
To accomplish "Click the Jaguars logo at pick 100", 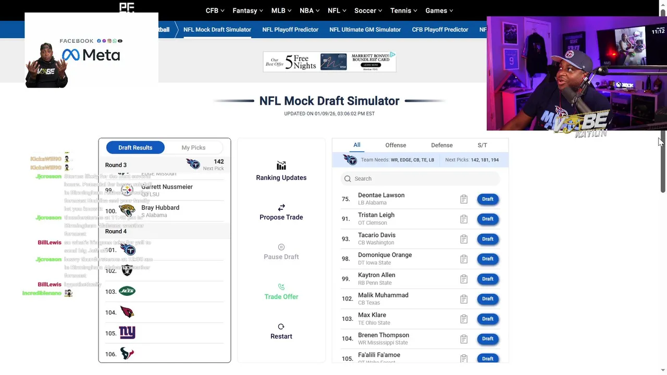I will coord(127,210).
